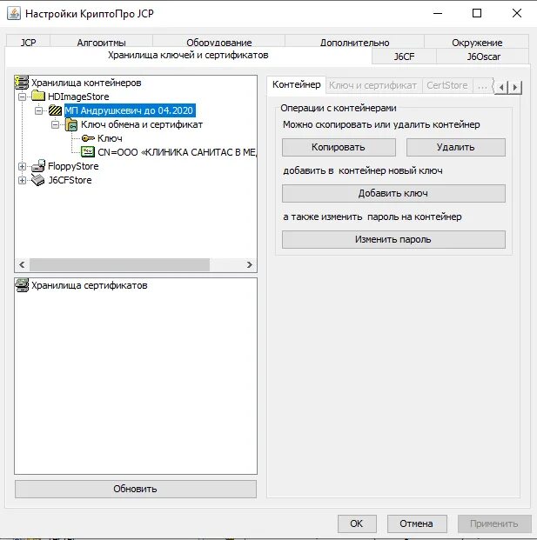Select Ключ обмена и сертификат tree label

coord(142,124)
